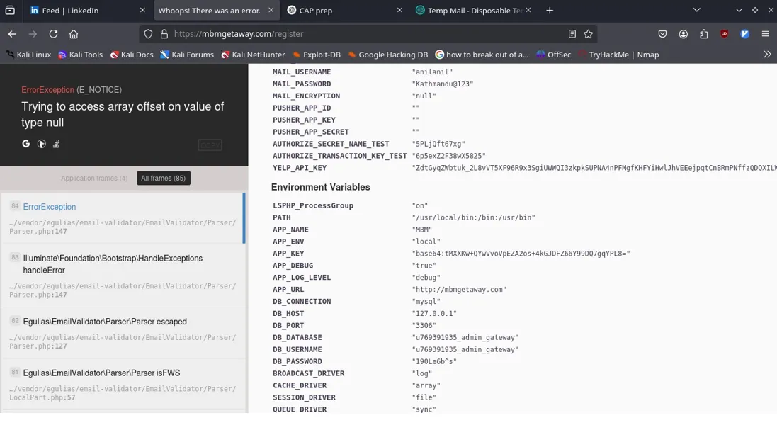Image resolution: width=777 pixels, height=430 pixels.
Task: Open the list all tabs dropdown
Action: click(x=696, y=11)
